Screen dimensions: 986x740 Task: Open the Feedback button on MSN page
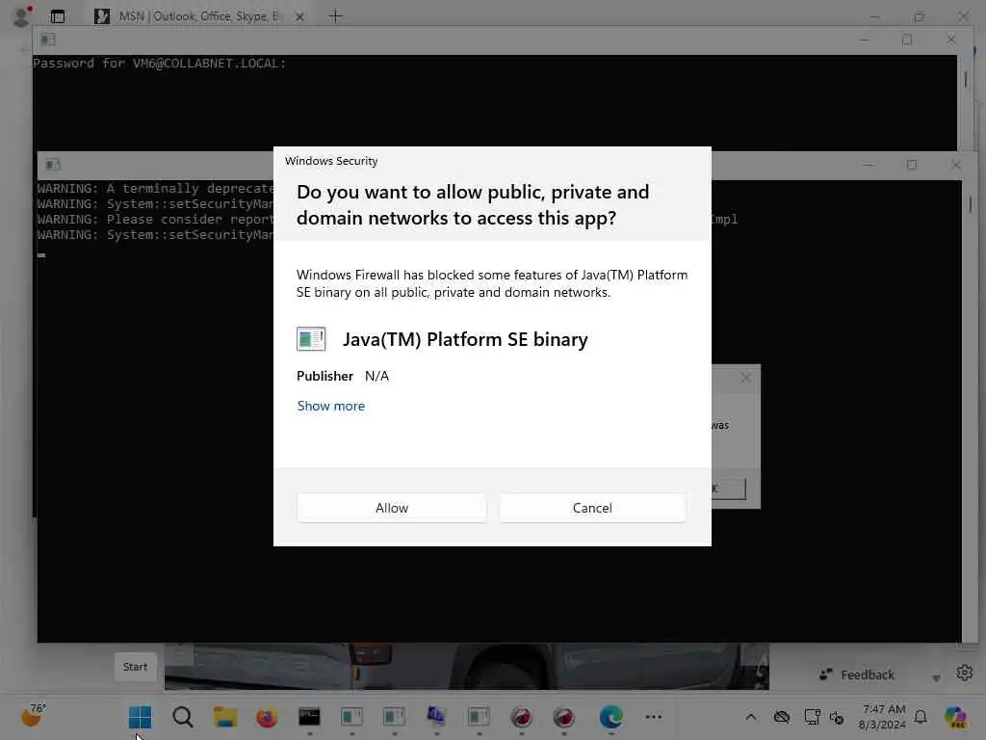pos(856,674)
